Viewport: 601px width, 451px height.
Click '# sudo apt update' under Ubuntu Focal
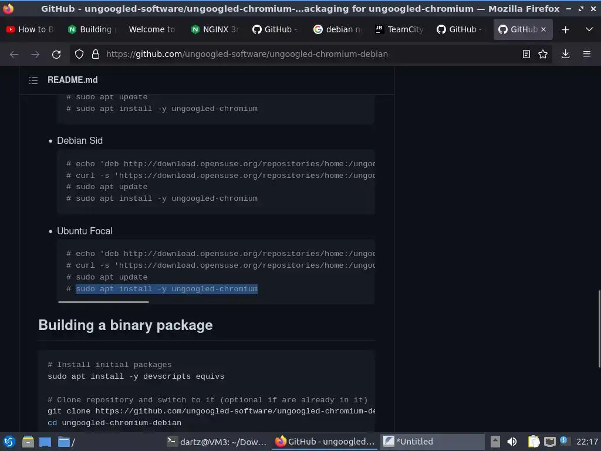[x=107, y=277]
